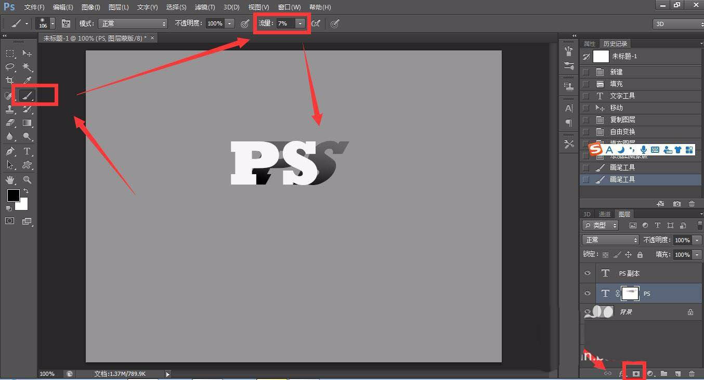Viewport: 704px width, 380px height.
Task: Click the layer style fx icon
Action: [621, 373]
